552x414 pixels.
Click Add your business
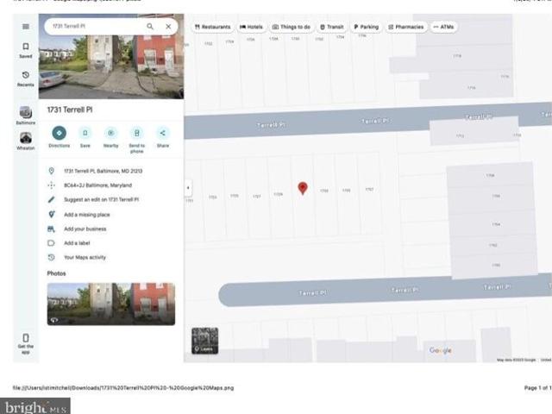click(111, 229)
